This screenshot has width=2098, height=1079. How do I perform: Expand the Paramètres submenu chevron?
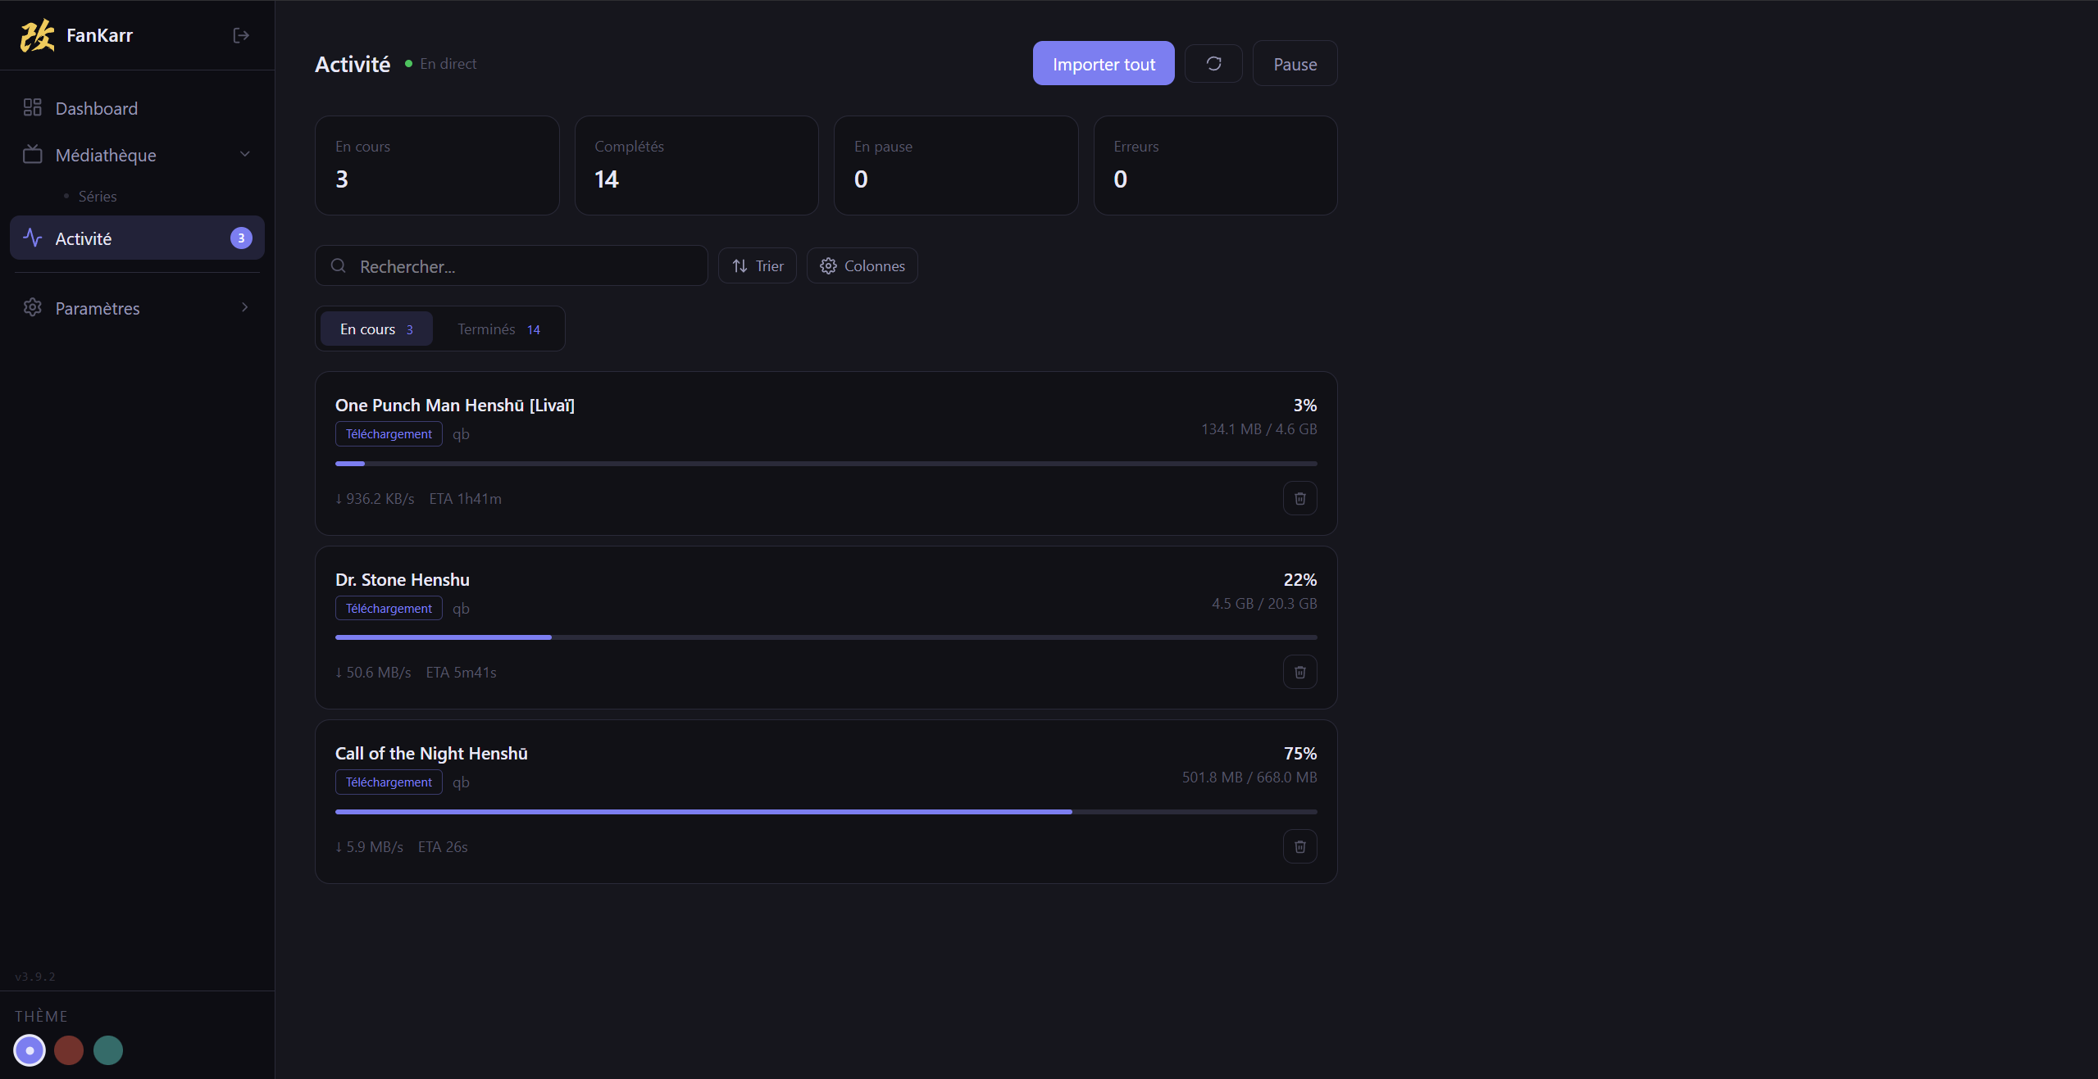click(244, 307)
